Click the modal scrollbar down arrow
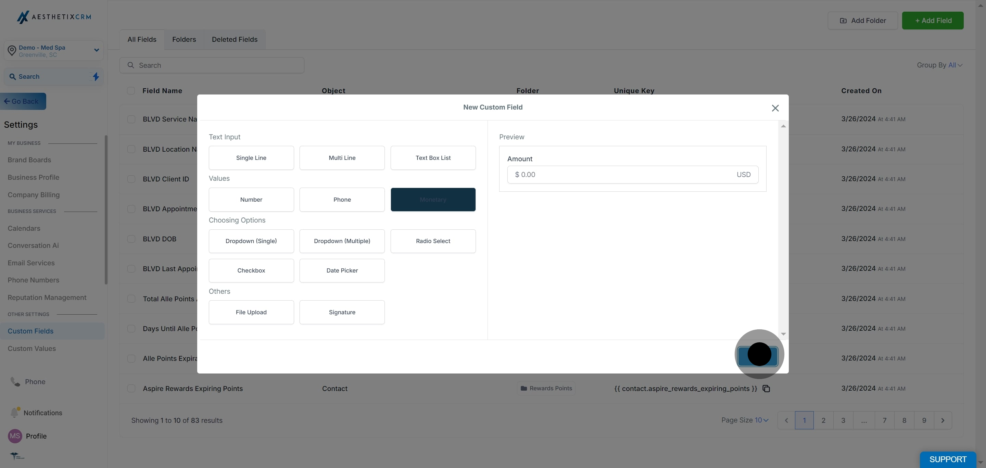This screenshot has width=986, height=468. pyautogui.click(x=783, y=334)
